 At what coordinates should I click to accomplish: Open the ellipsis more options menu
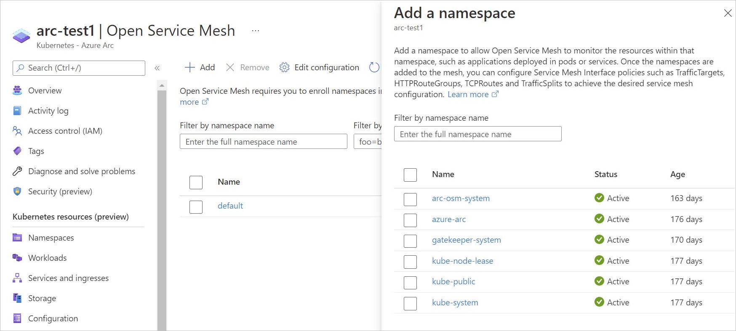point(256,31)
